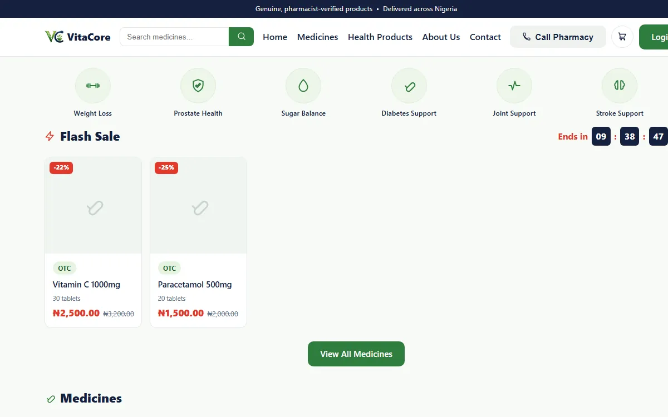Click the Prostate Health category label

(198, 113)
